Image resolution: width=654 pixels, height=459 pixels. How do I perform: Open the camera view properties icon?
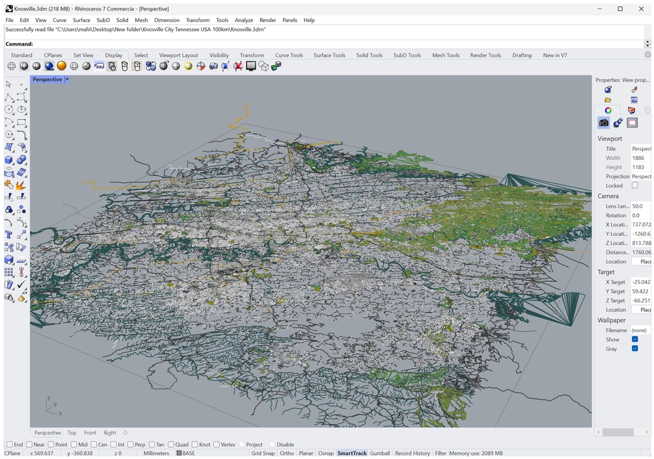point(604,123)
